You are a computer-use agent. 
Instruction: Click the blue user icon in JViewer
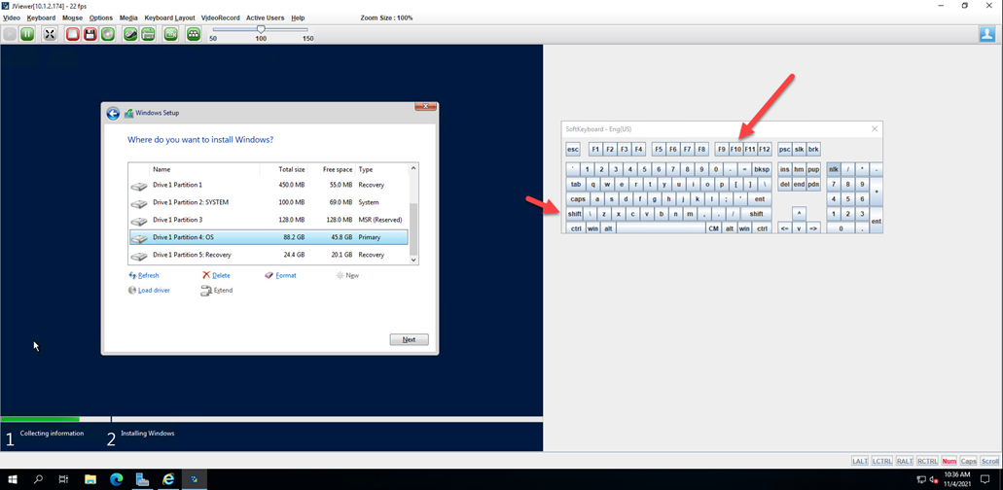(x=987, y=34)
